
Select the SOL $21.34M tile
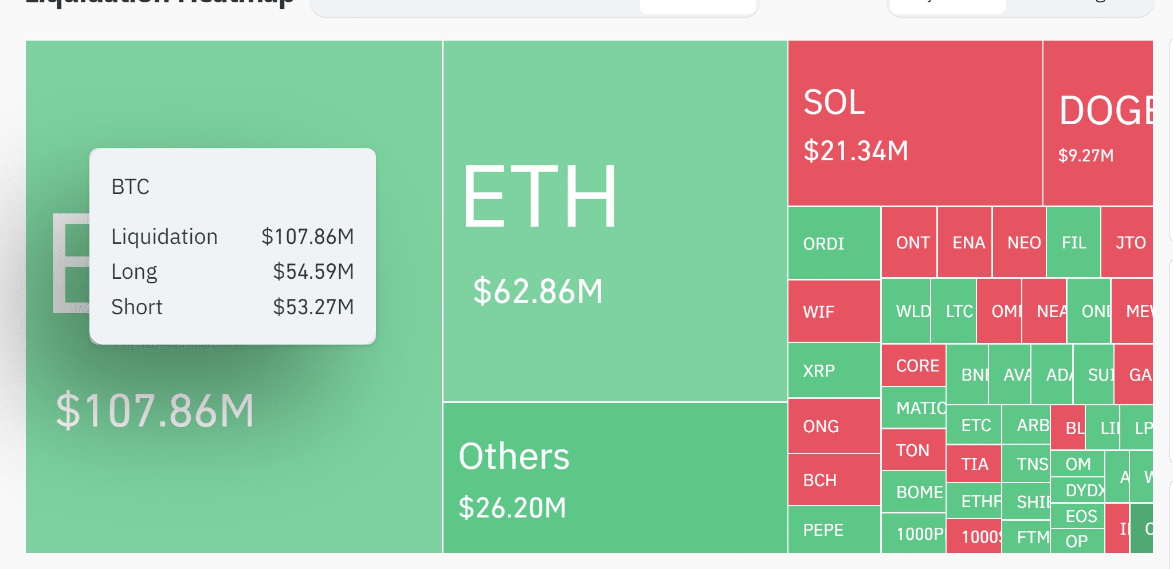pyautogui.click(x=915, y=123)
